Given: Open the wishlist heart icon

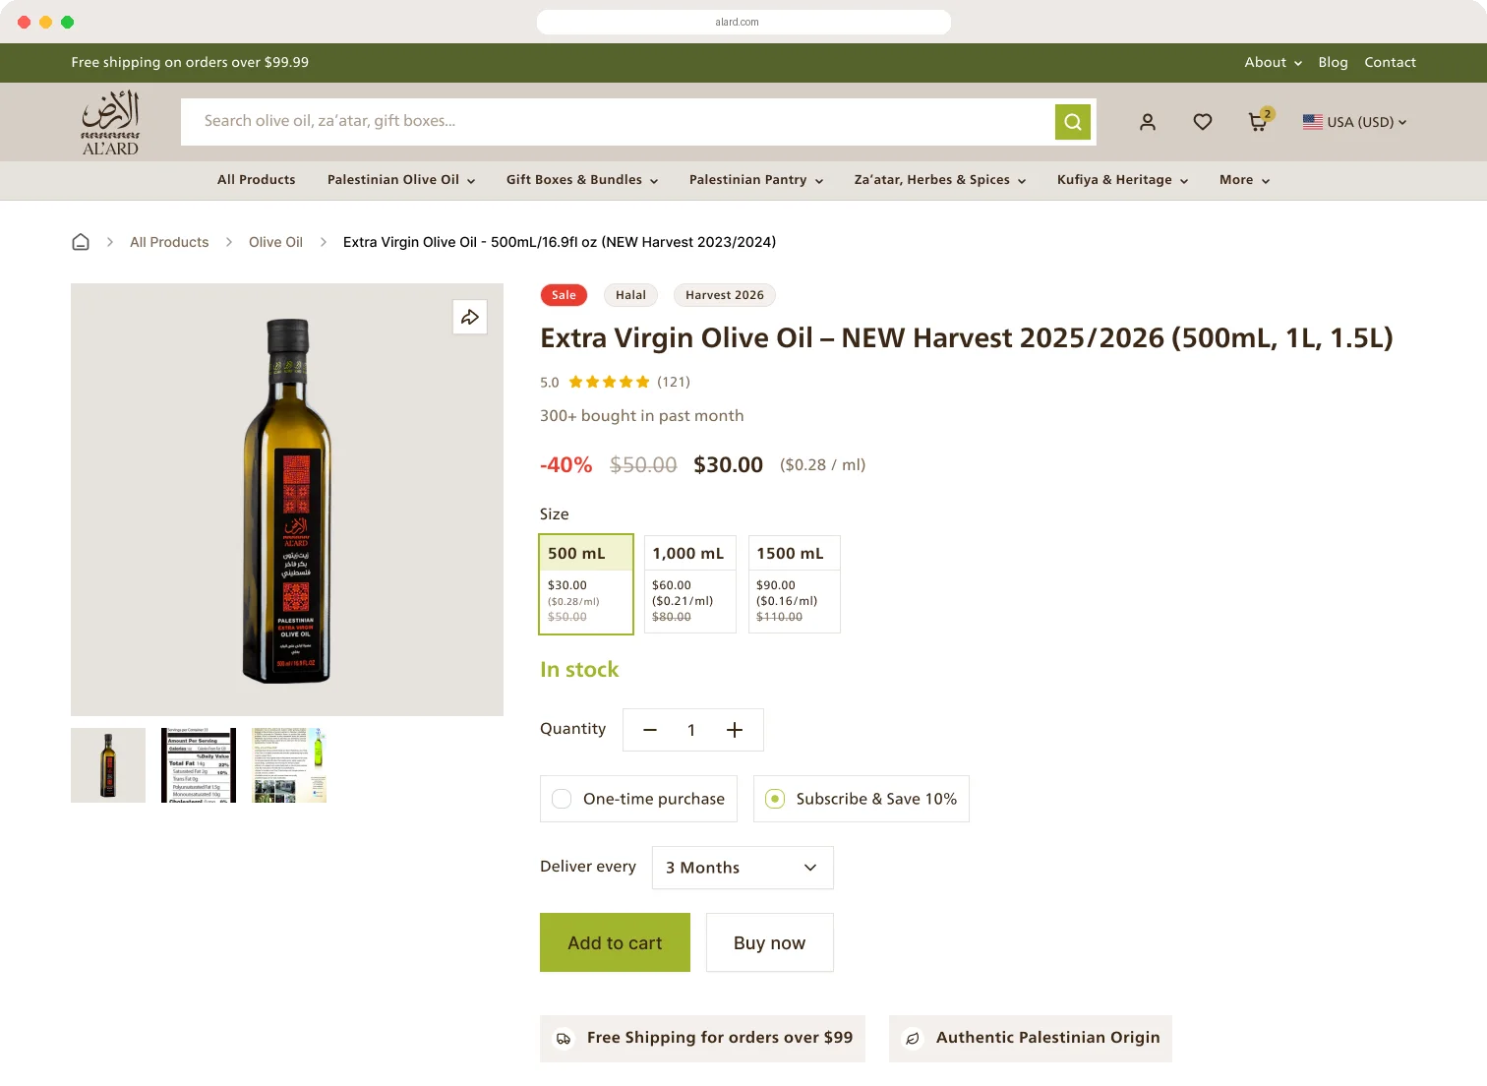Looking at the screenshot, I should 1203,122.
